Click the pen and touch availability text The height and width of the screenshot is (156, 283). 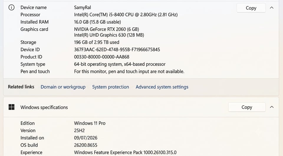click(x=129, y=72)
